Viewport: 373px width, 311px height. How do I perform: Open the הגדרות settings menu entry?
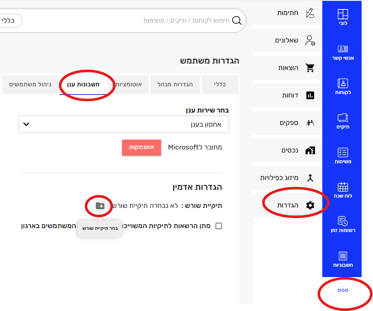[287, 205]
